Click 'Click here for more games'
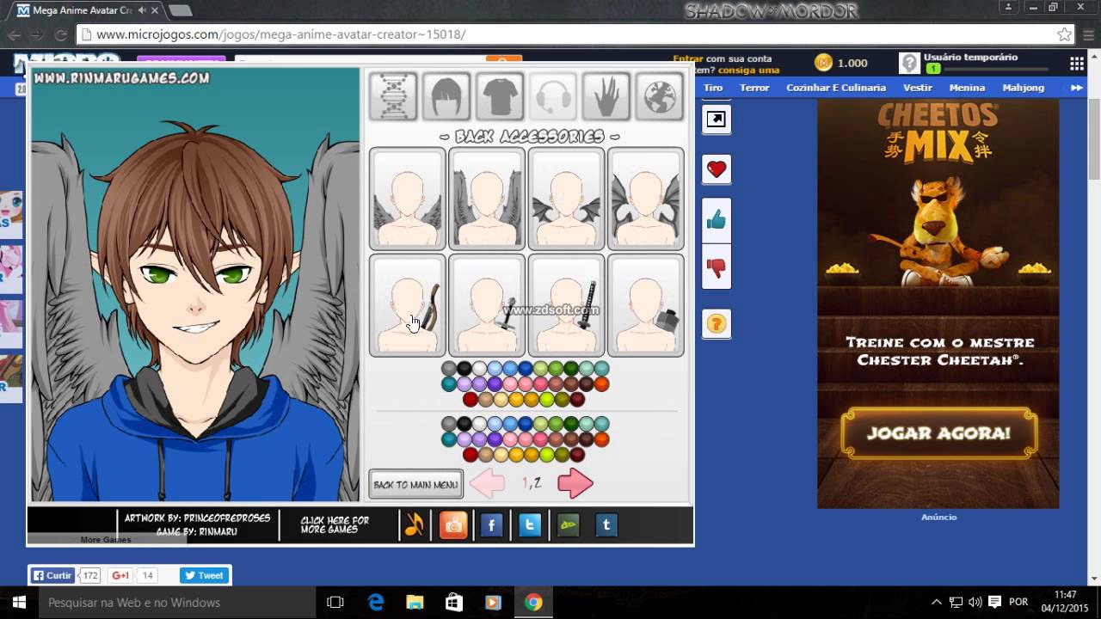The image size is (1101, 619). 335,525
